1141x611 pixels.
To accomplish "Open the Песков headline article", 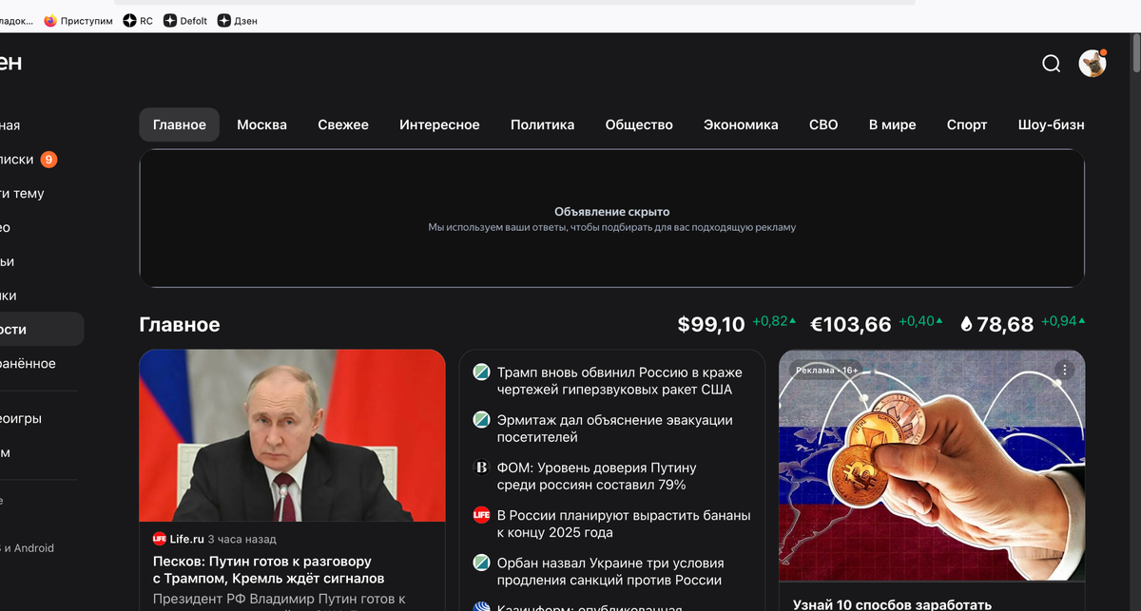I will (276, 569).
